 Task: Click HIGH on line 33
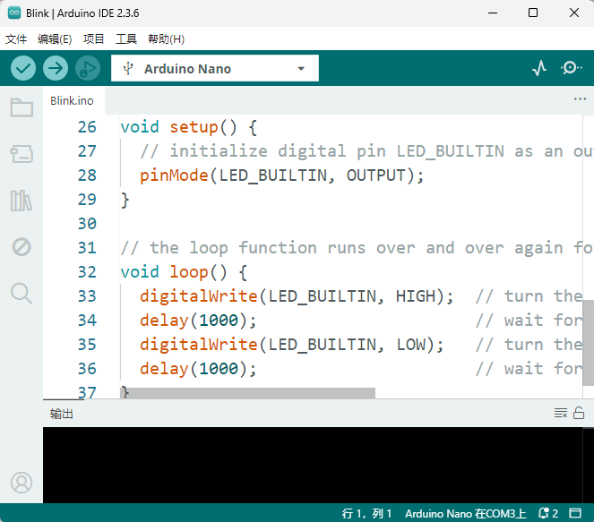point(416,296)
